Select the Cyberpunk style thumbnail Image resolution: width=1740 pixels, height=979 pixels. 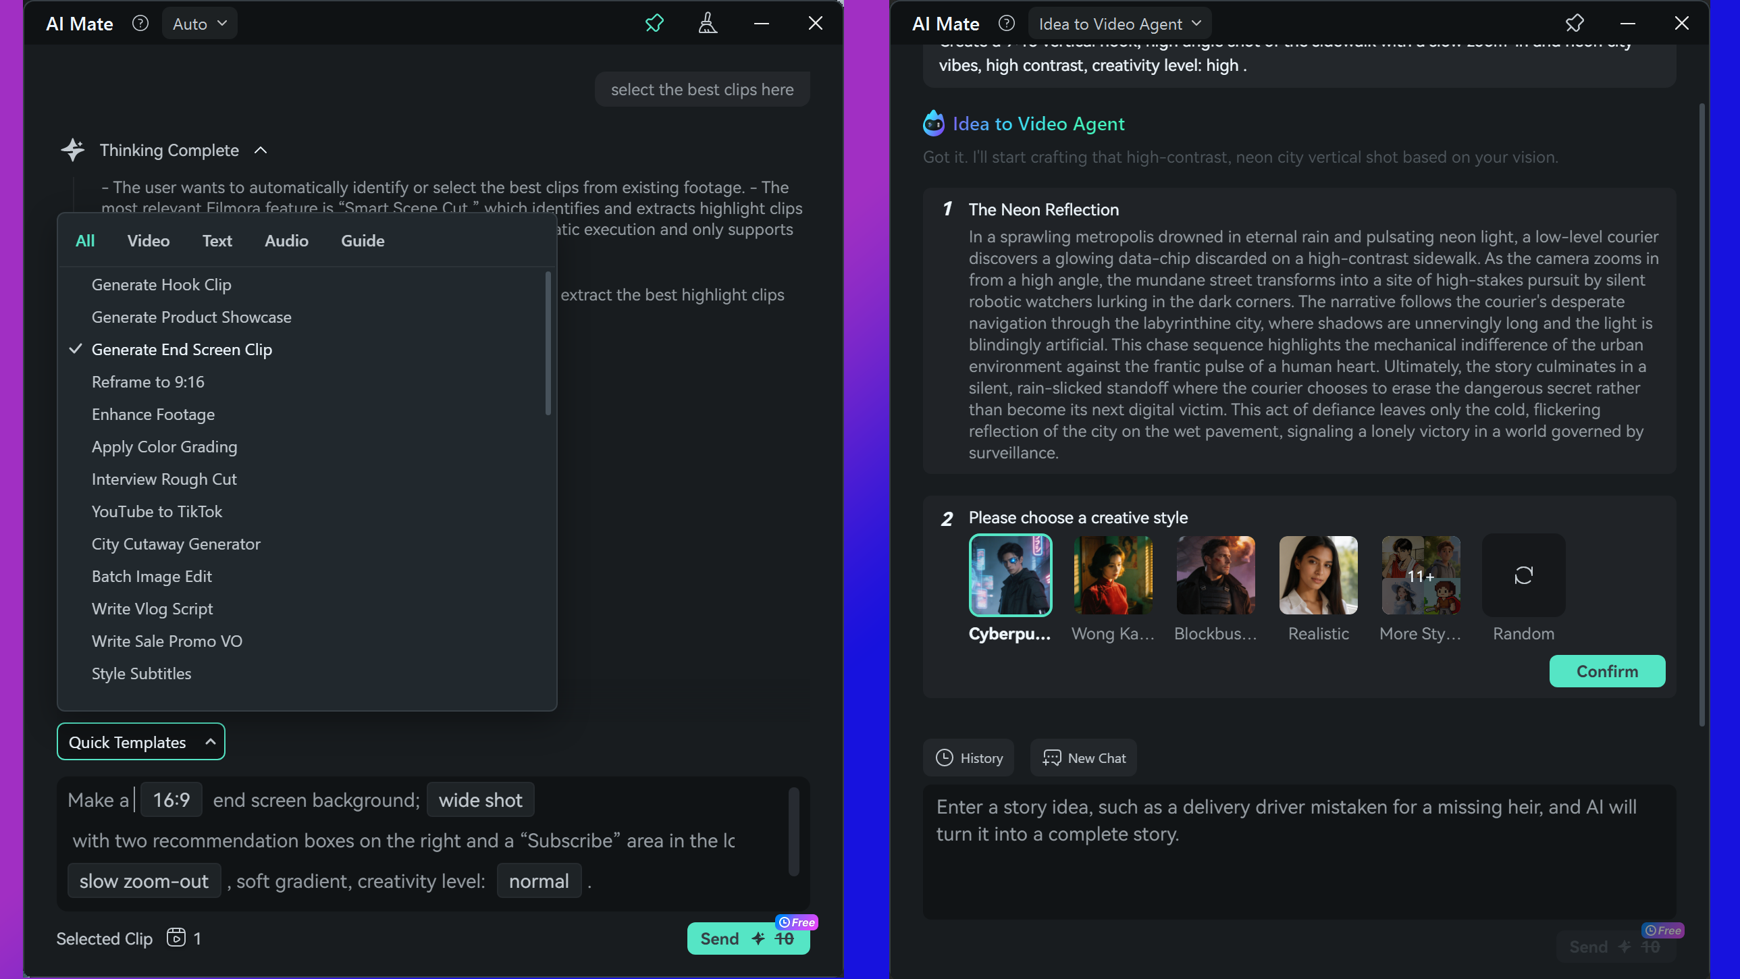(x=1011, y=575)
